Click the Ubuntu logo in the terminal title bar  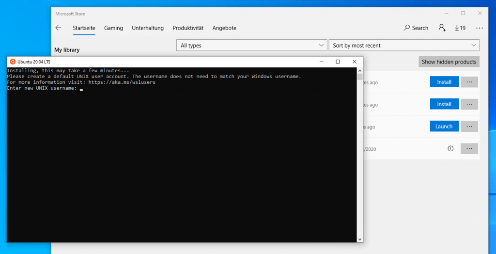pyautogui.click(x=13, y=62)
